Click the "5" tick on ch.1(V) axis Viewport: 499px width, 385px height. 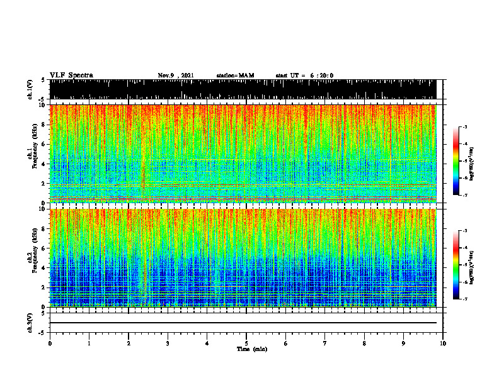[43, 80]
